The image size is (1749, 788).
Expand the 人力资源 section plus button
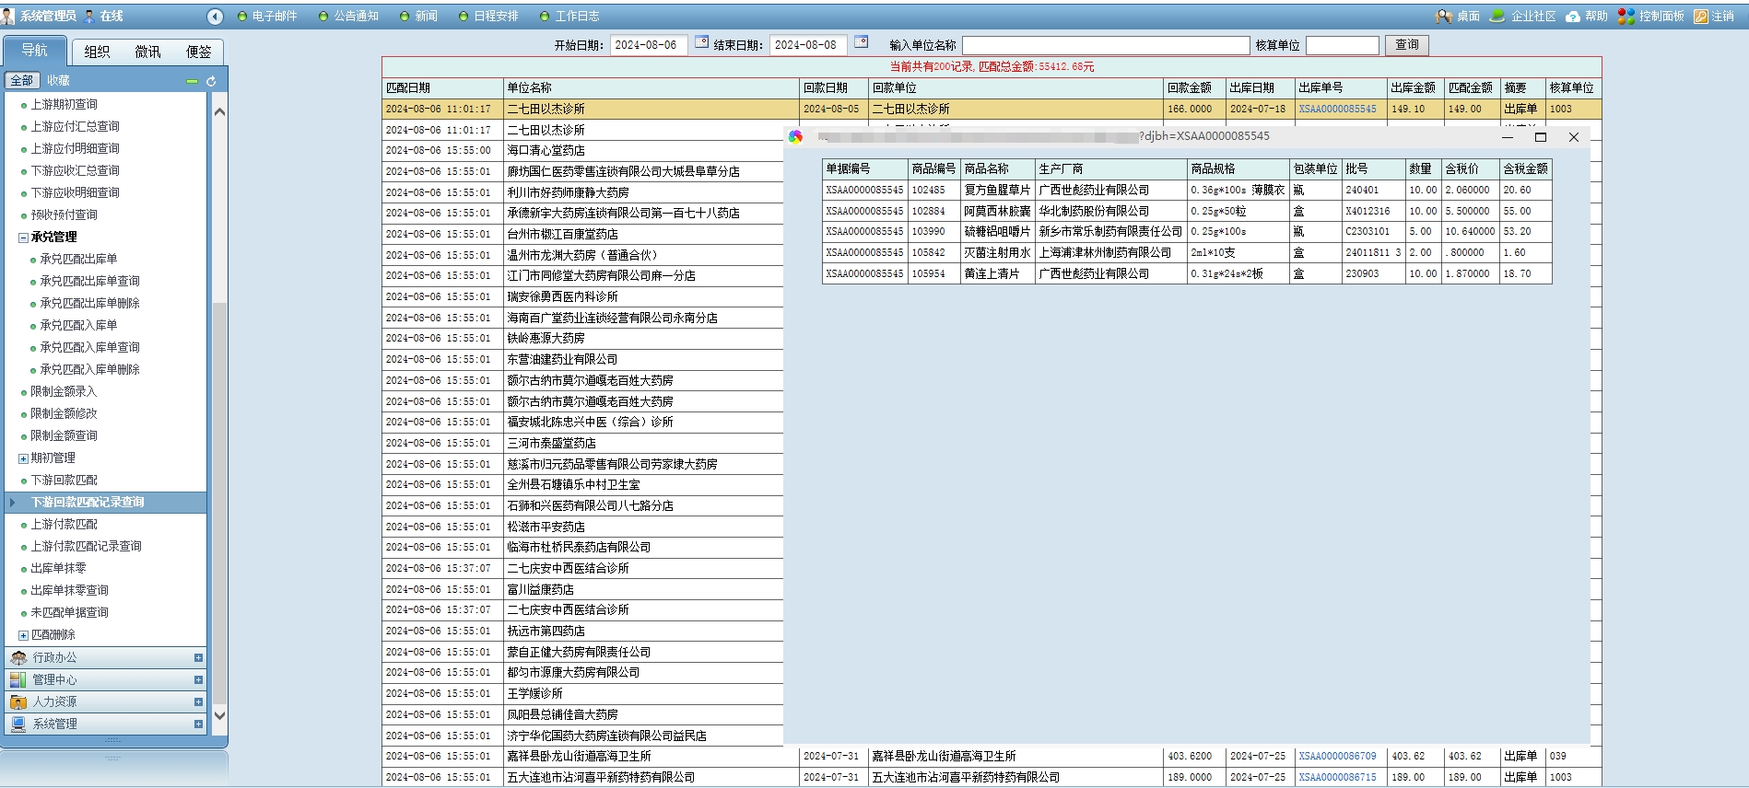198,701
